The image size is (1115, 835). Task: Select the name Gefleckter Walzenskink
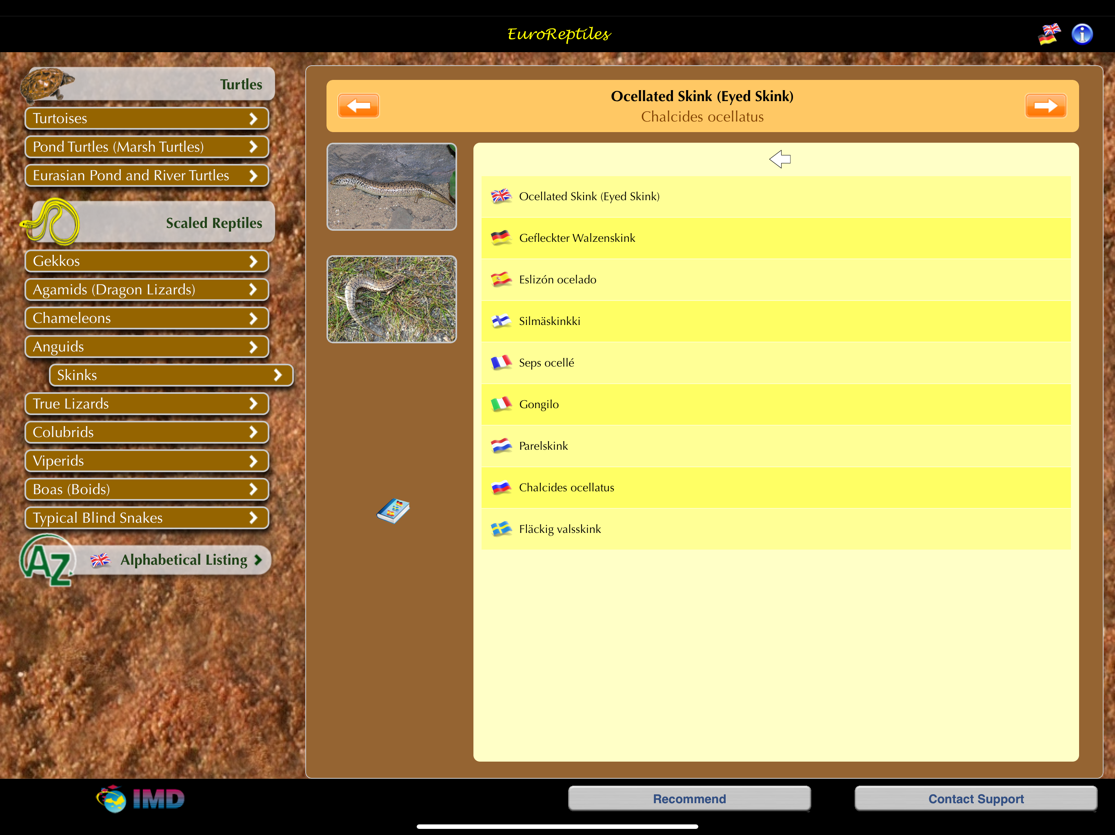pyautogui.click(x=577, y=238)
